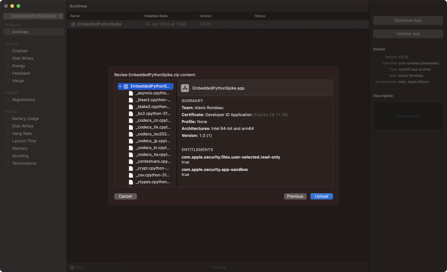
Task: Open the Hangs report
Action: click(x=33, y=81)
